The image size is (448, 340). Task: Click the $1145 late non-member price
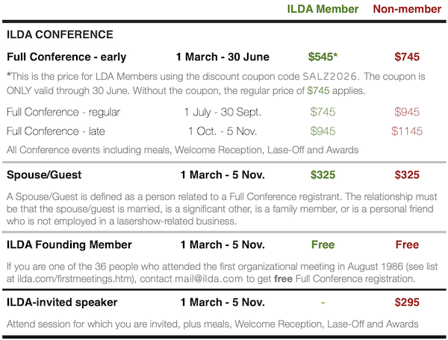pyautogui.click(x=407, y=131)
